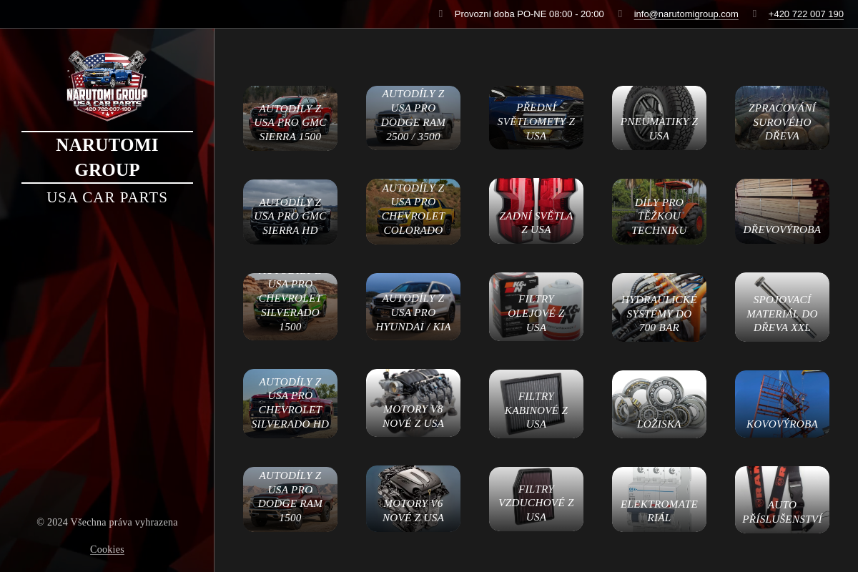The height and width of the screenshot is (572, 858).
Task: Open the Elektromateriál tile
Action: [659, 499]
